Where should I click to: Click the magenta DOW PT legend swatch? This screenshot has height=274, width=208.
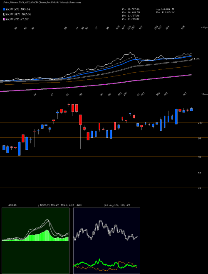click(x=5, y=19)
